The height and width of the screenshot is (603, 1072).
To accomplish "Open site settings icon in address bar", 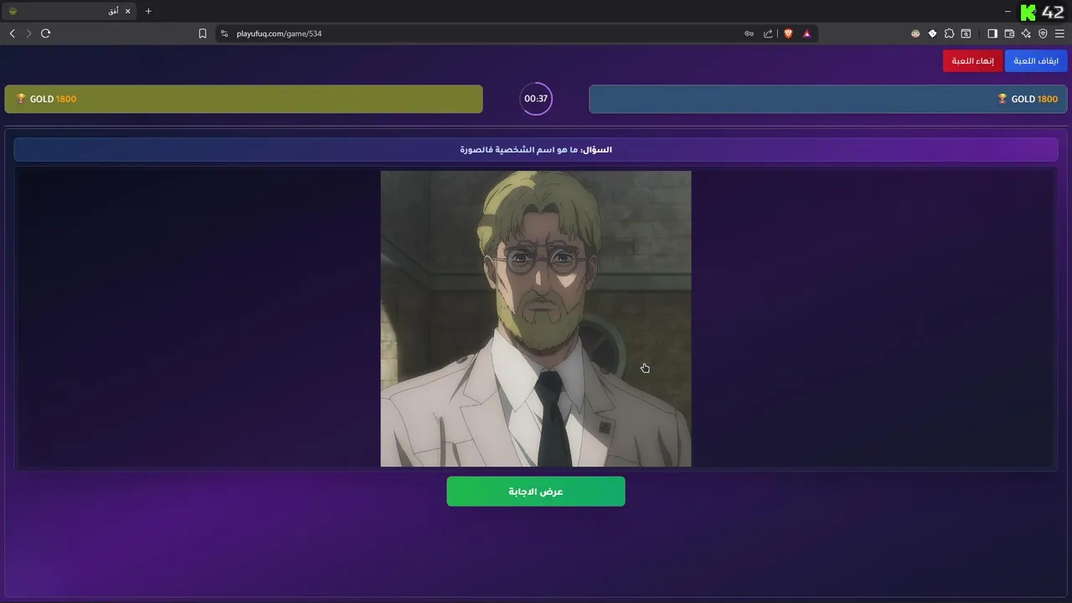I will (x=224, y=33).
